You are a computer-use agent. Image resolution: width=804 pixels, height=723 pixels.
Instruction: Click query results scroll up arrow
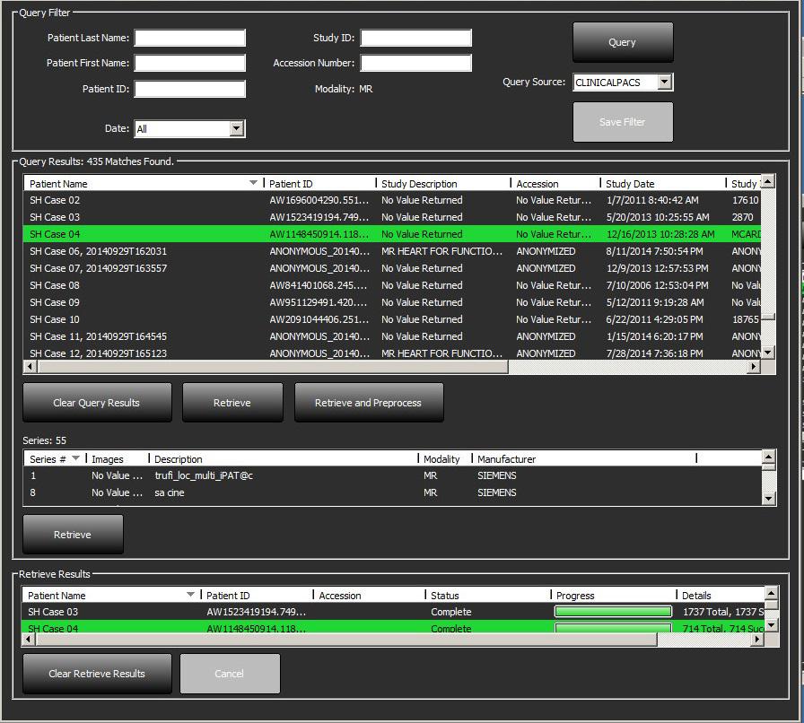click(x=767, y=181)
